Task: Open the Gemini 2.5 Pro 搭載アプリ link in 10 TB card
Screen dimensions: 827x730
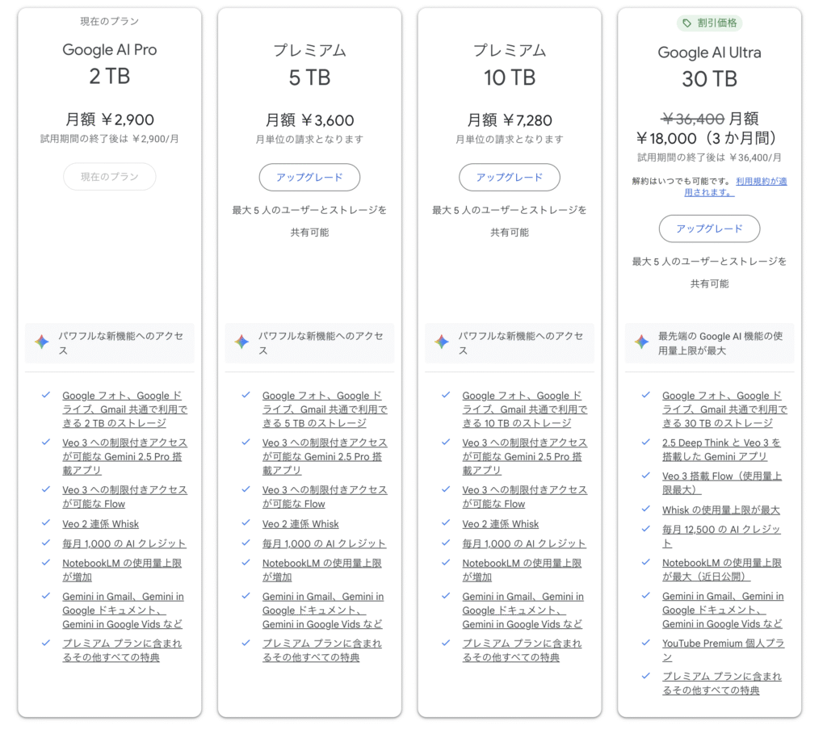Action: tap(525, 456)
